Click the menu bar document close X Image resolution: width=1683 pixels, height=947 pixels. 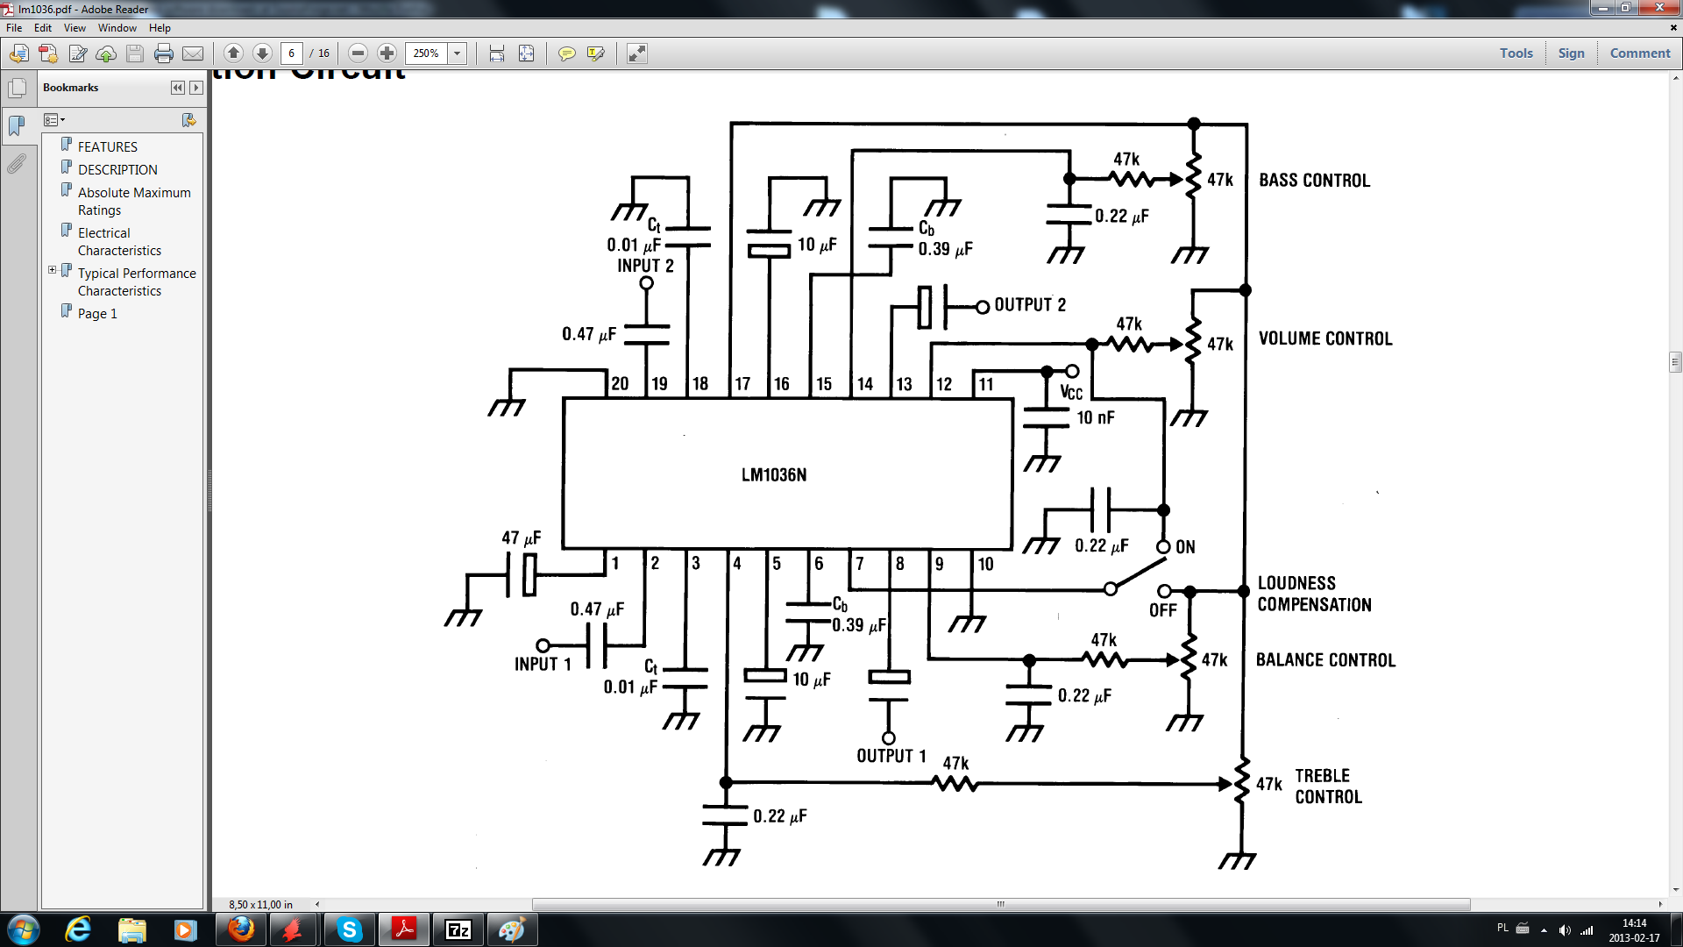coord(1673,28)
